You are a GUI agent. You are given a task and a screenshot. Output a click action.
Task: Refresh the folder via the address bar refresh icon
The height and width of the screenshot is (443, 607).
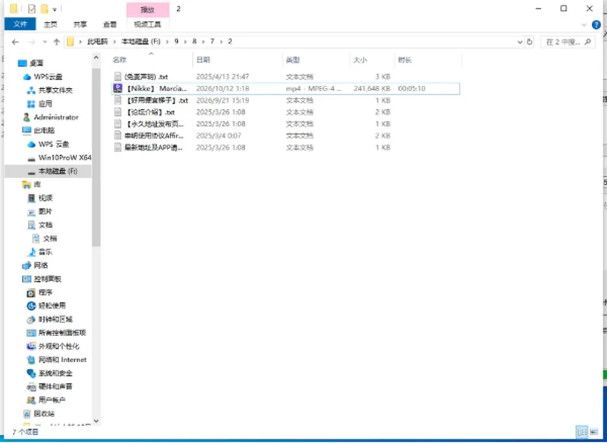pos(530,42)
